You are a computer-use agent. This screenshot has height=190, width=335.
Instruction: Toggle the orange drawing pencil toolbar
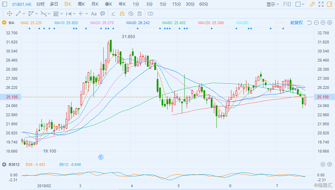312,4
